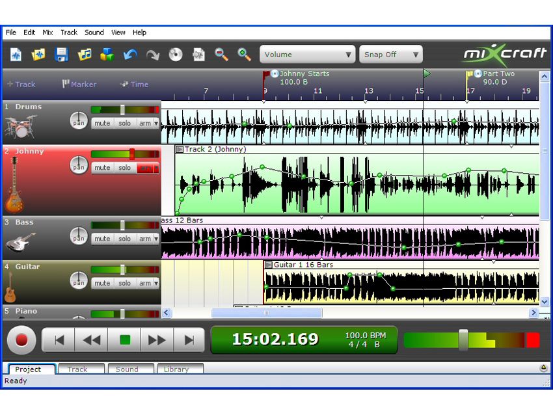553x415 pixels.
Task: Open the Mix menu
Action: 47,33
